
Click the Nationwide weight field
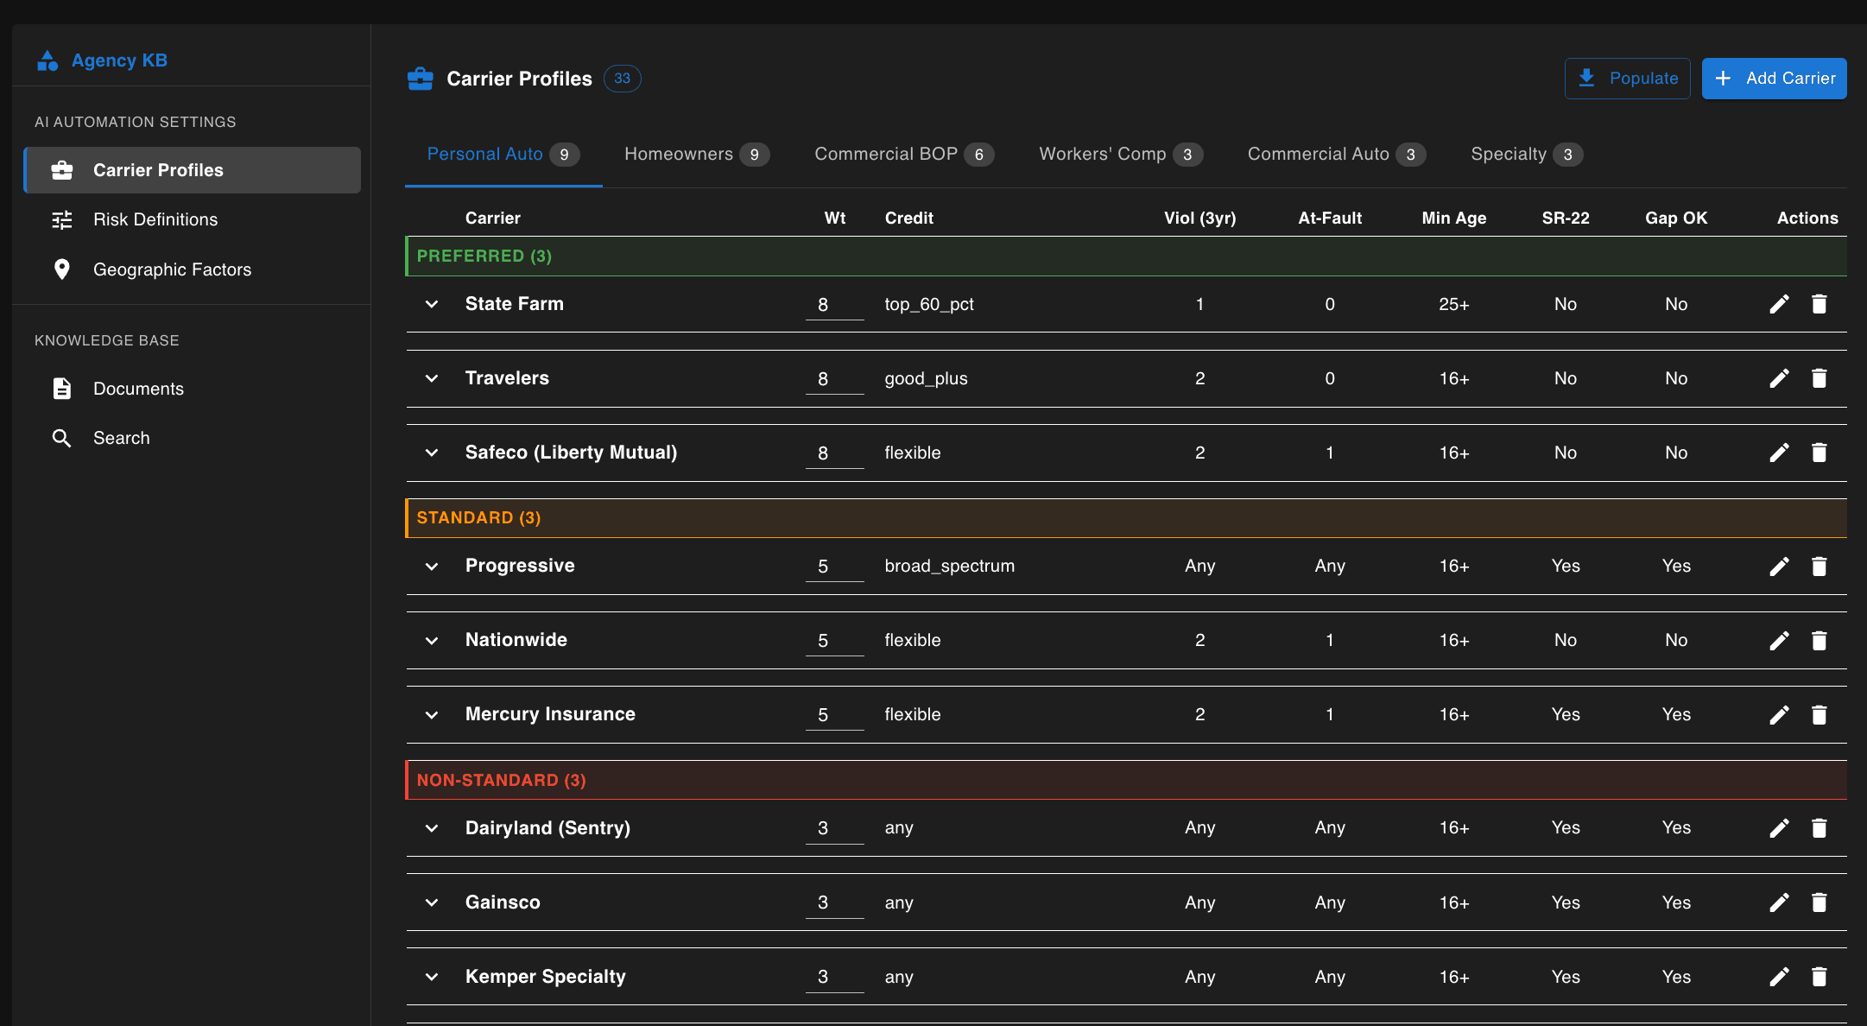834,640
